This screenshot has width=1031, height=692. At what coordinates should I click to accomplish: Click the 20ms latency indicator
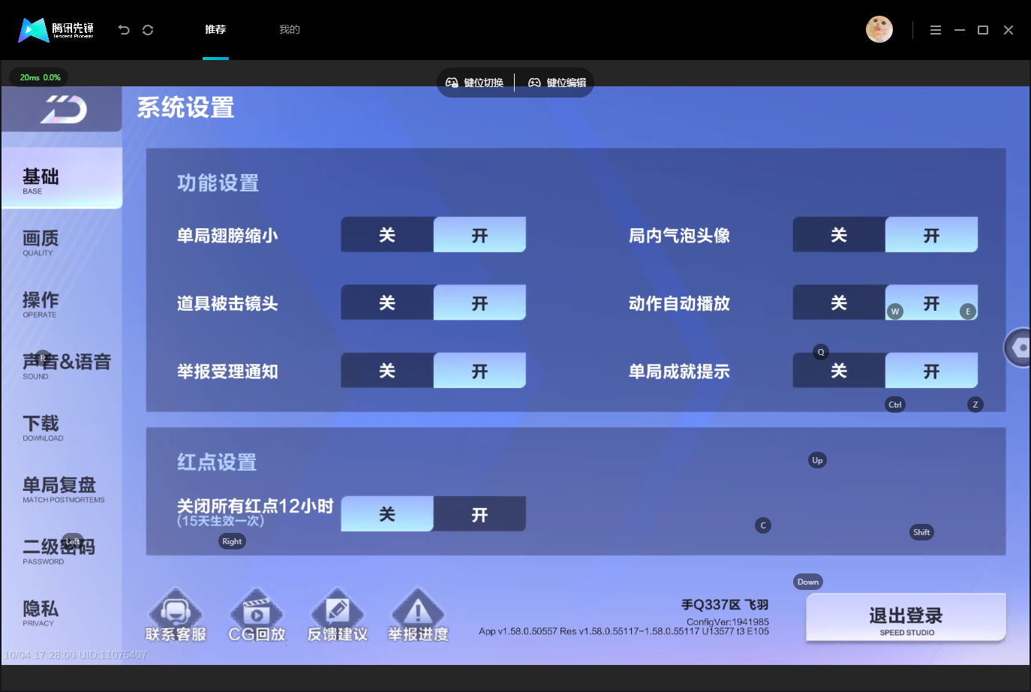click(x=40, y=77)
